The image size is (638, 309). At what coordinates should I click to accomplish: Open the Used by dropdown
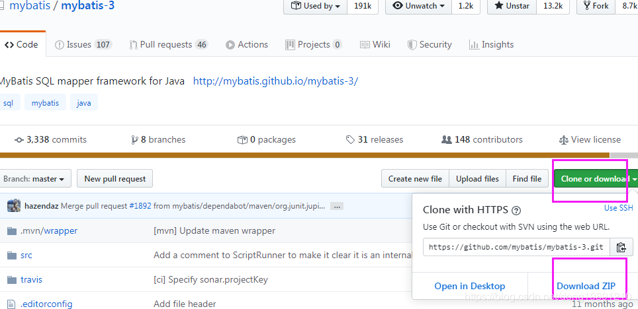coord(315,6)
